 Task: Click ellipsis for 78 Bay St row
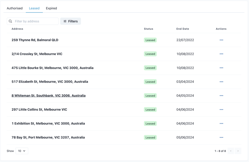coord(221,137)
